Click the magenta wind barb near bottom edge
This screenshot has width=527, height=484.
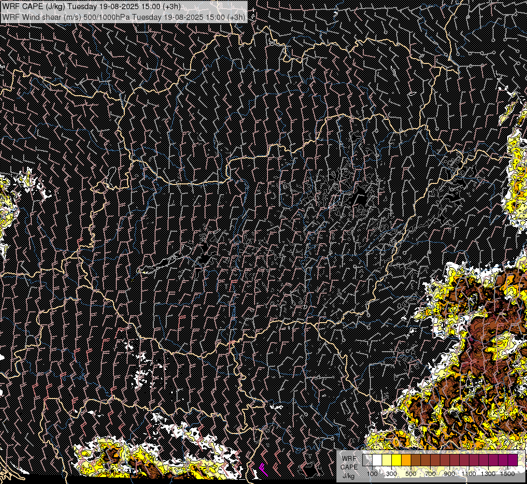pos(263,469)
